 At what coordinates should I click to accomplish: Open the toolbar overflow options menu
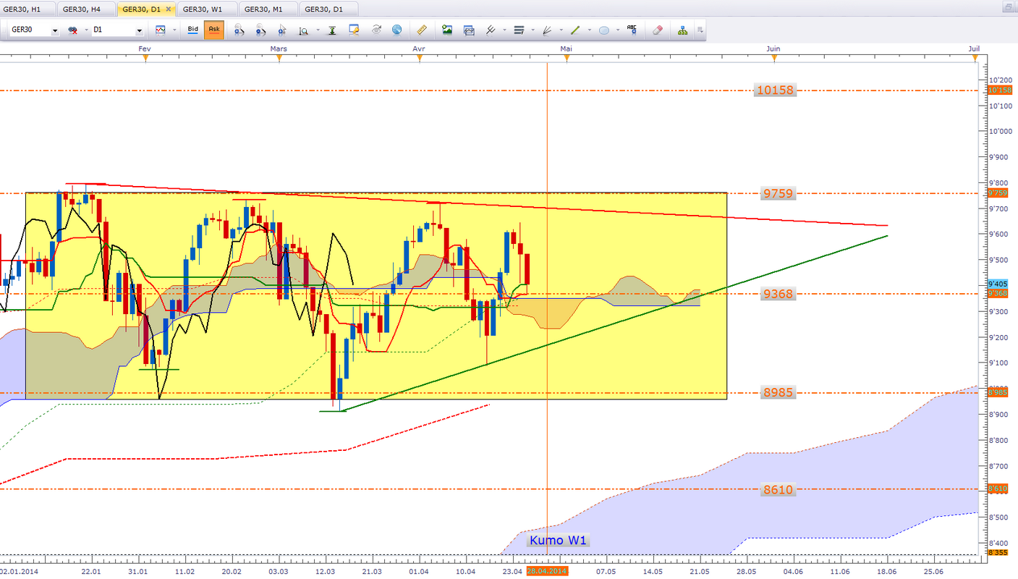[700, 30]
